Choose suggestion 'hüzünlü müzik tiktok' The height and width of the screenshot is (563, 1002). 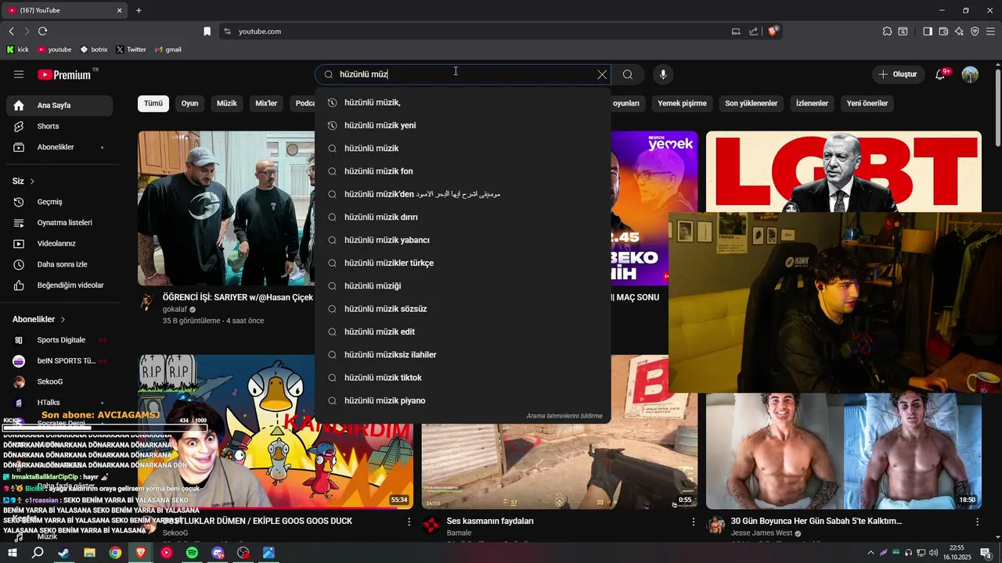463,378
